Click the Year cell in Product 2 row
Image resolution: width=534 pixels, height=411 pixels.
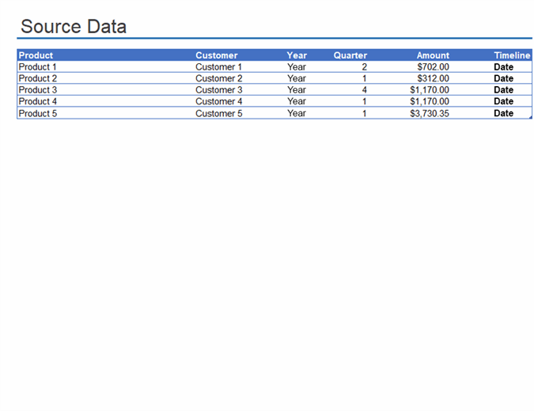(x=297, y=78)
